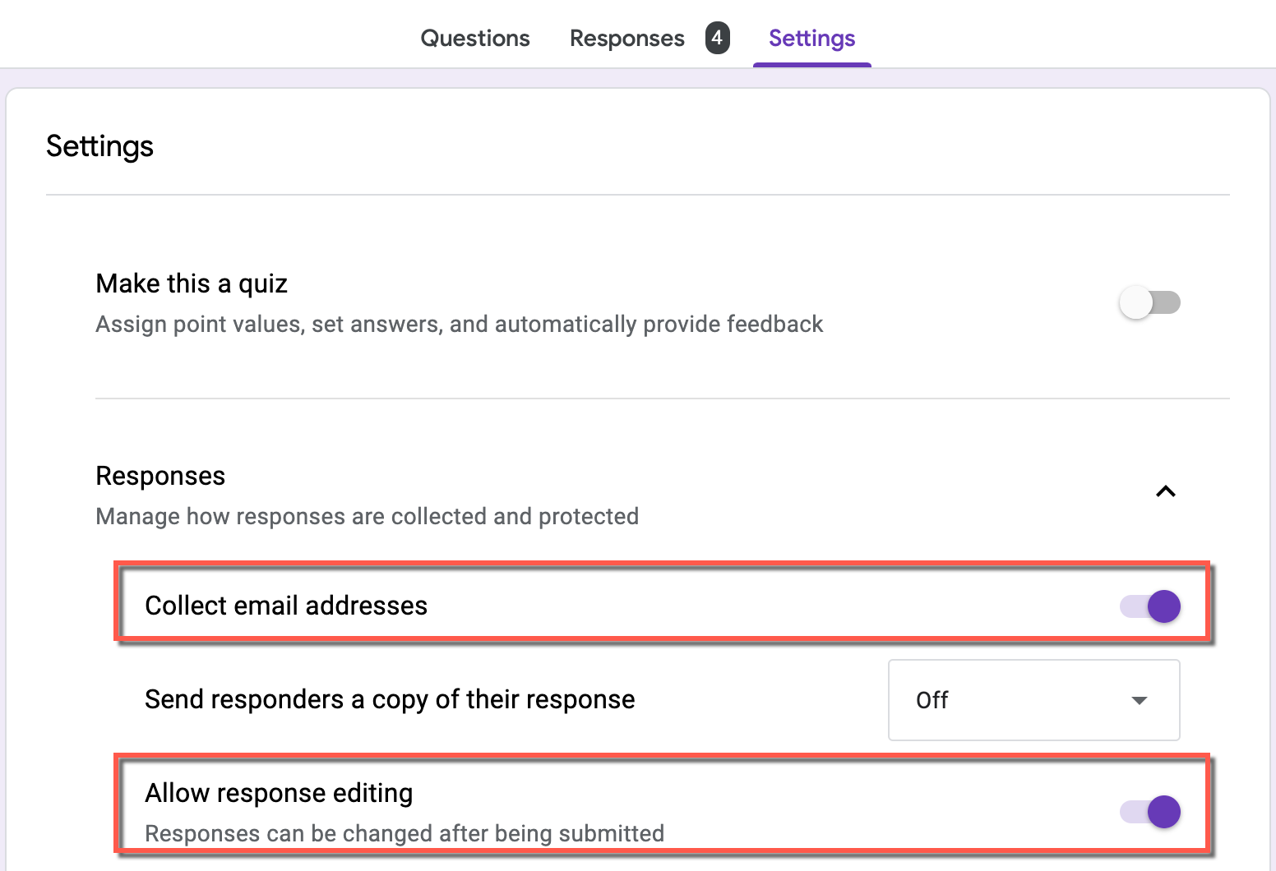1276x871 pixels.
Task: Enable the Make this a quiz toggle
Action: click(1149, 302)
